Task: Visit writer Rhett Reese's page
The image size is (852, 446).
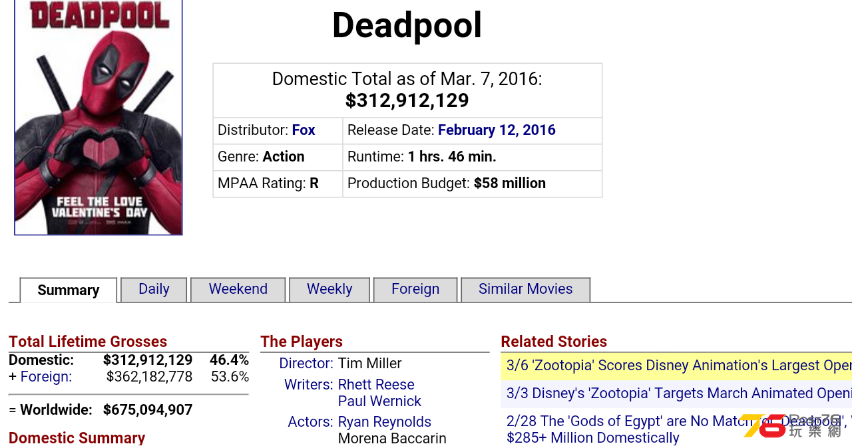Action: [x=376, y=385]
